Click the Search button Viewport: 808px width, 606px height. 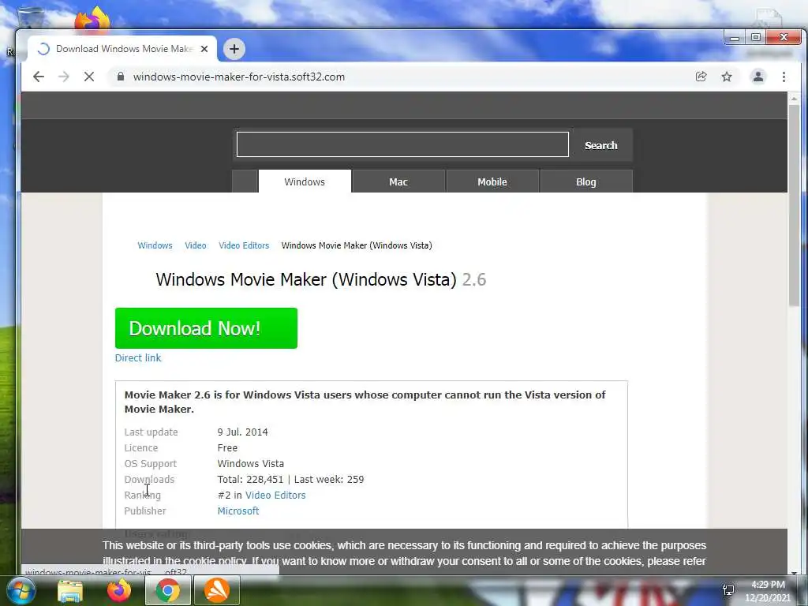pos(600,145)
